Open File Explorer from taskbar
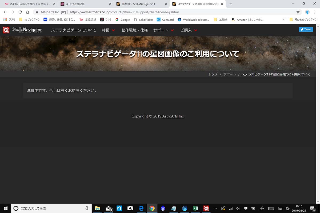Image resolution: width=320 pixels, height=213 pixels. click(98, 208)
